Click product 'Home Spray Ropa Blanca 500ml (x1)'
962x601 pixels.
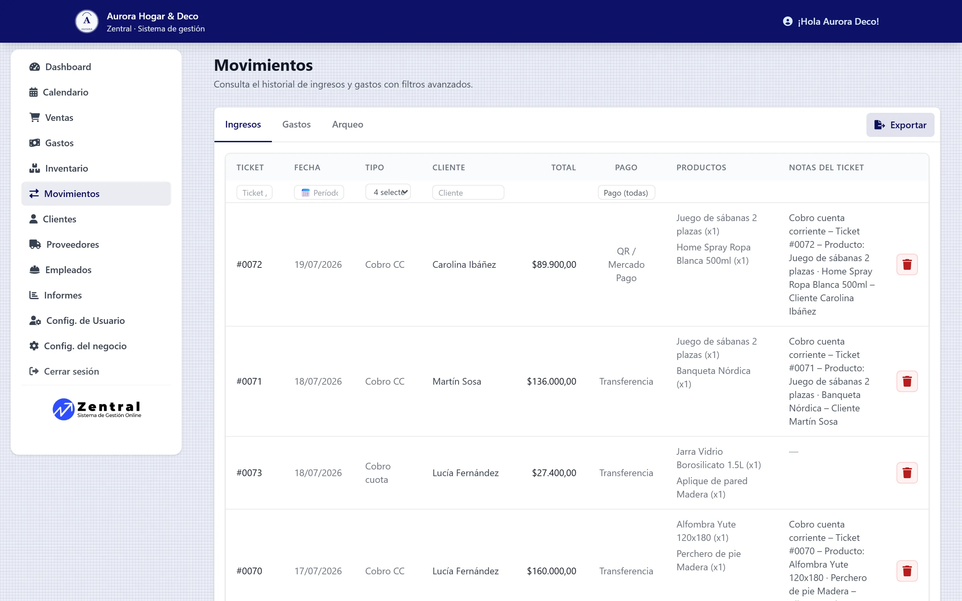[713, 254]
